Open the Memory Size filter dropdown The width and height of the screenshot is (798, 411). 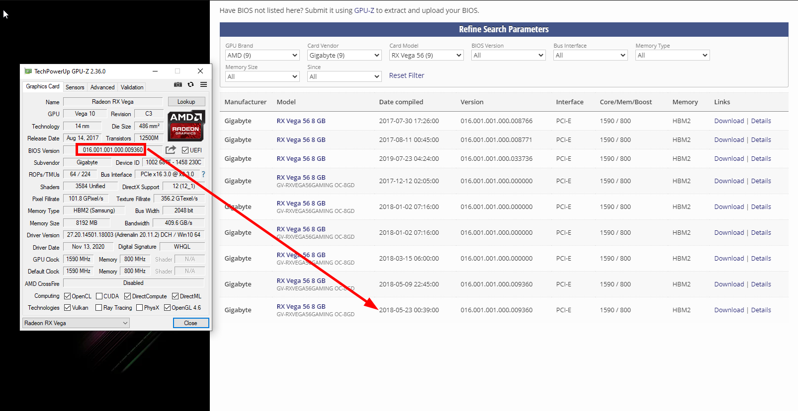click(x=262, y=76)
